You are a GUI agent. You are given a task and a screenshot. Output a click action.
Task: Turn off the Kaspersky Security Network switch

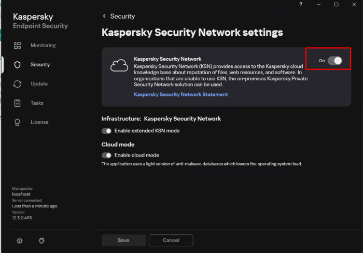[335, 61]
